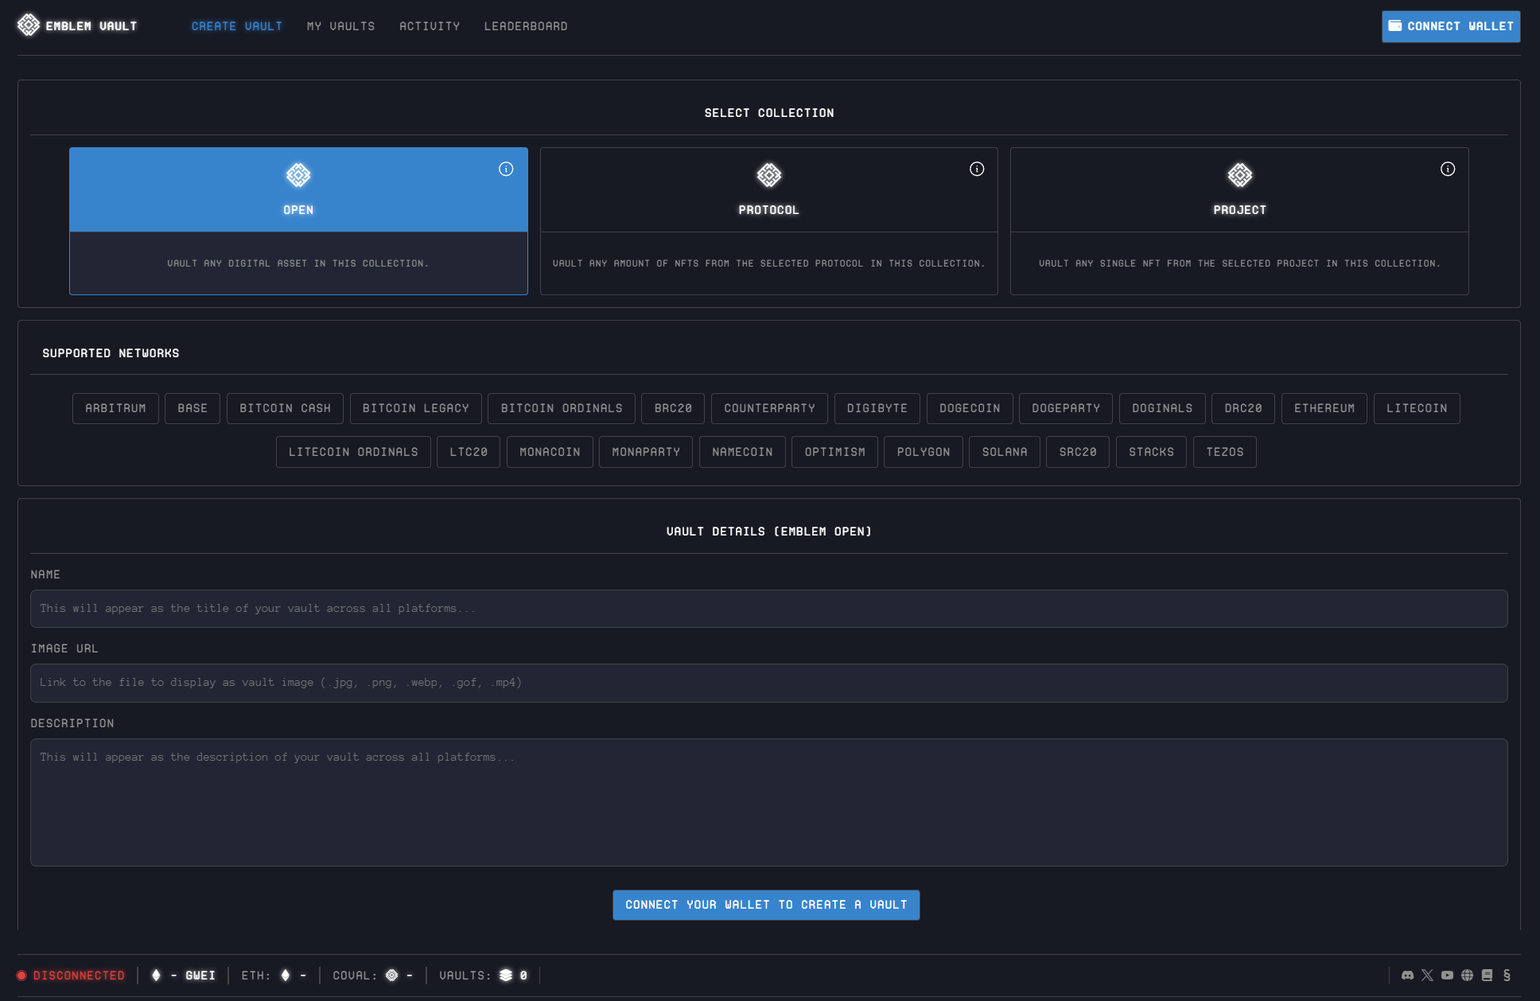Image resolution: width=1540 pixels, height=1001 pixels.
Task: Select the Doginals network chip
Action: (x=1162, y=408)
